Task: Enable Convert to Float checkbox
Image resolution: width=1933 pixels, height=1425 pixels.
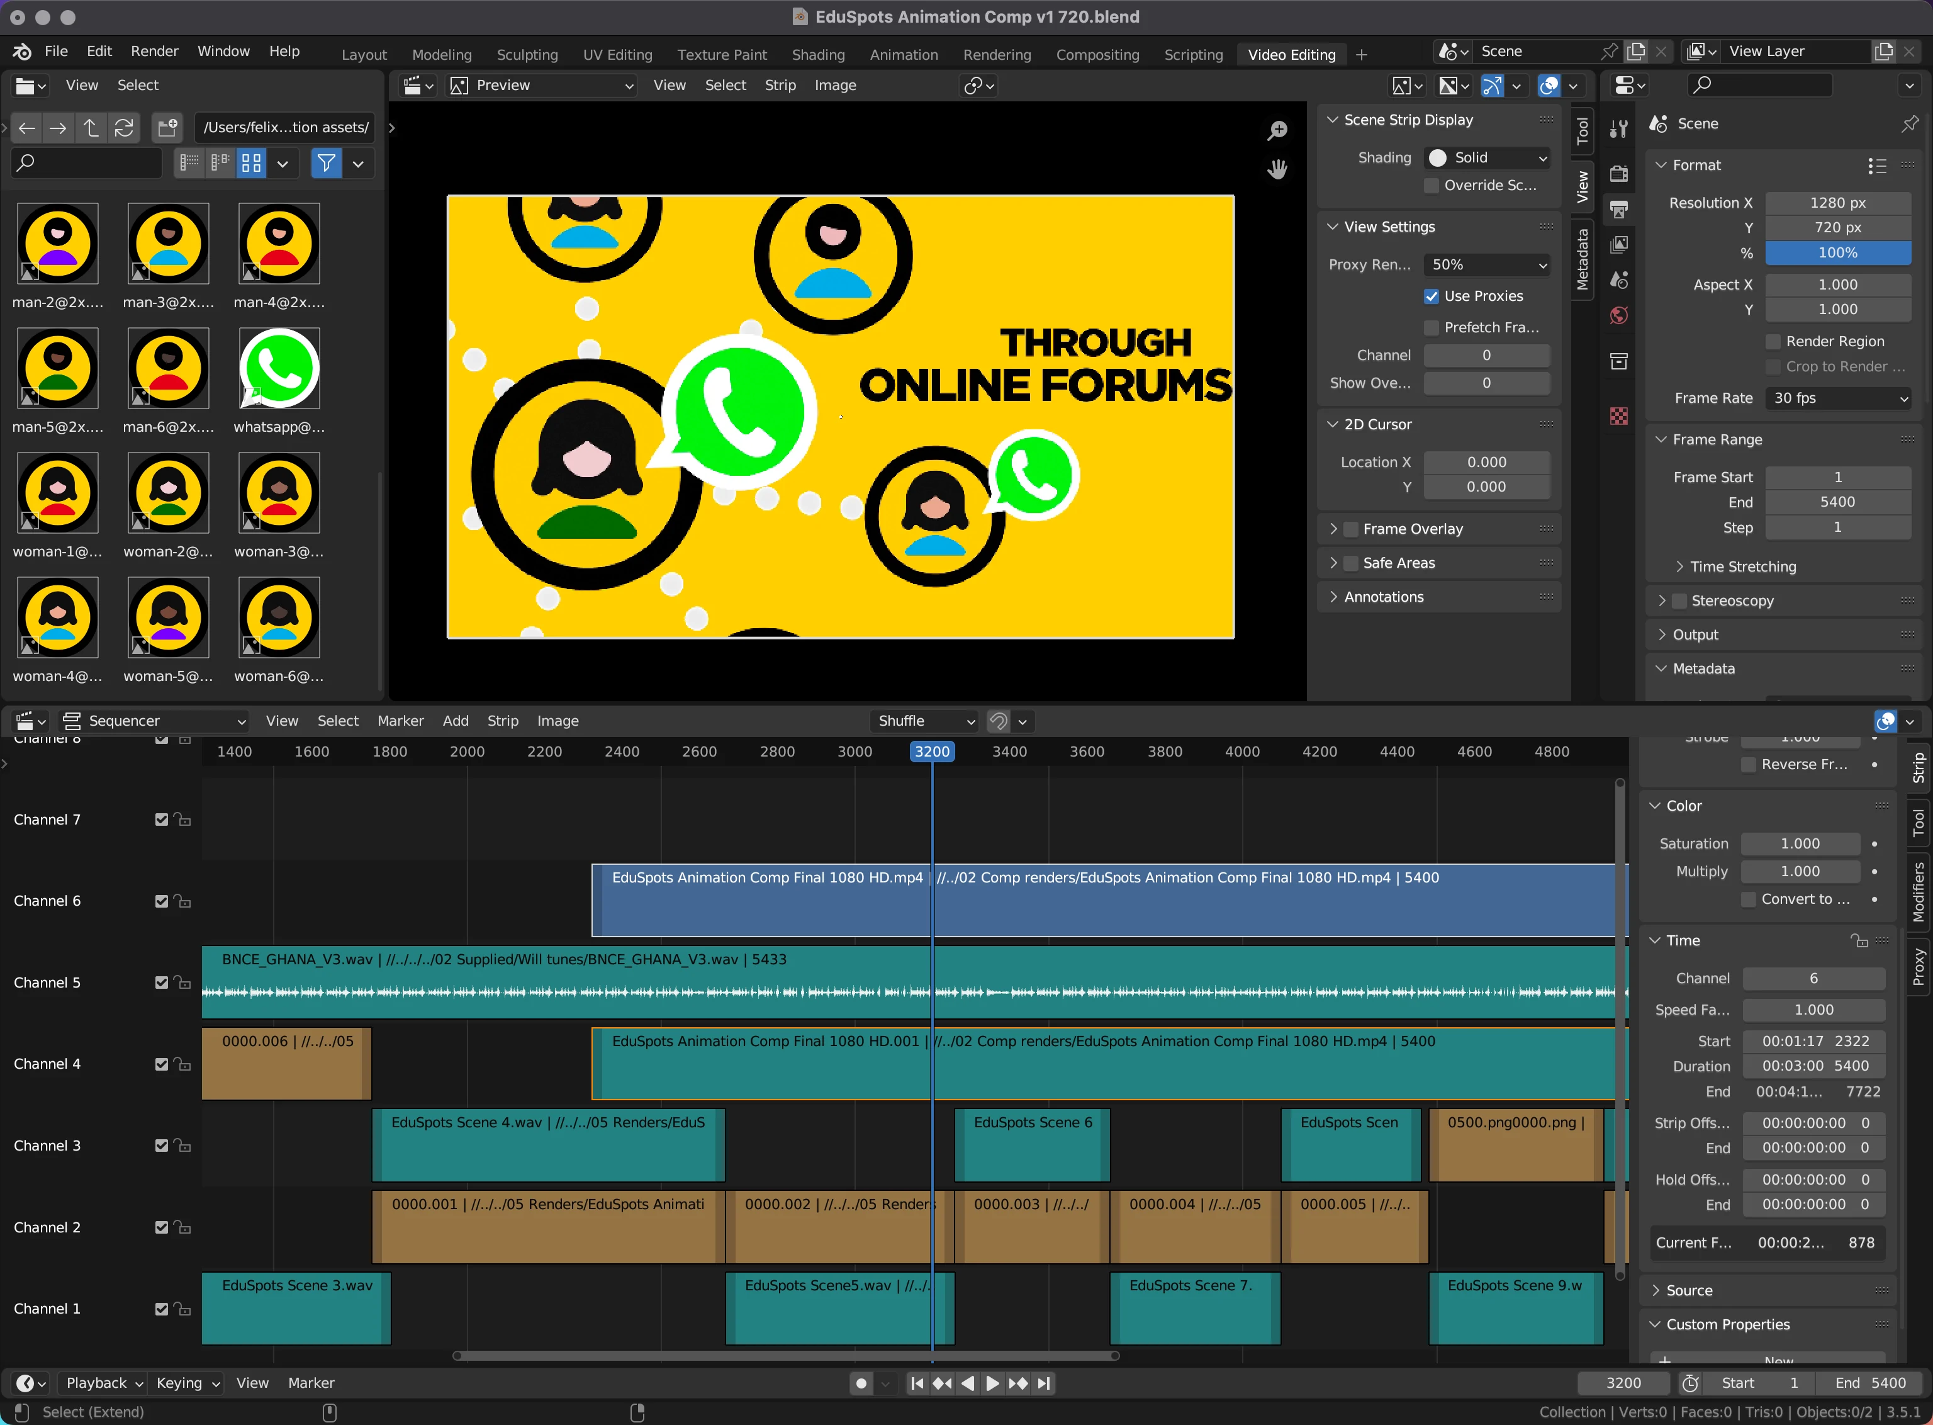Action: click(x=1749, y=899)
